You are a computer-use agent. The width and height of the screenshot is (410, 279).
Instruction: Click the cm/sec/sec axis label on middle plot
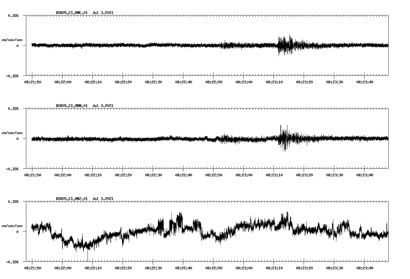point(12,133)
